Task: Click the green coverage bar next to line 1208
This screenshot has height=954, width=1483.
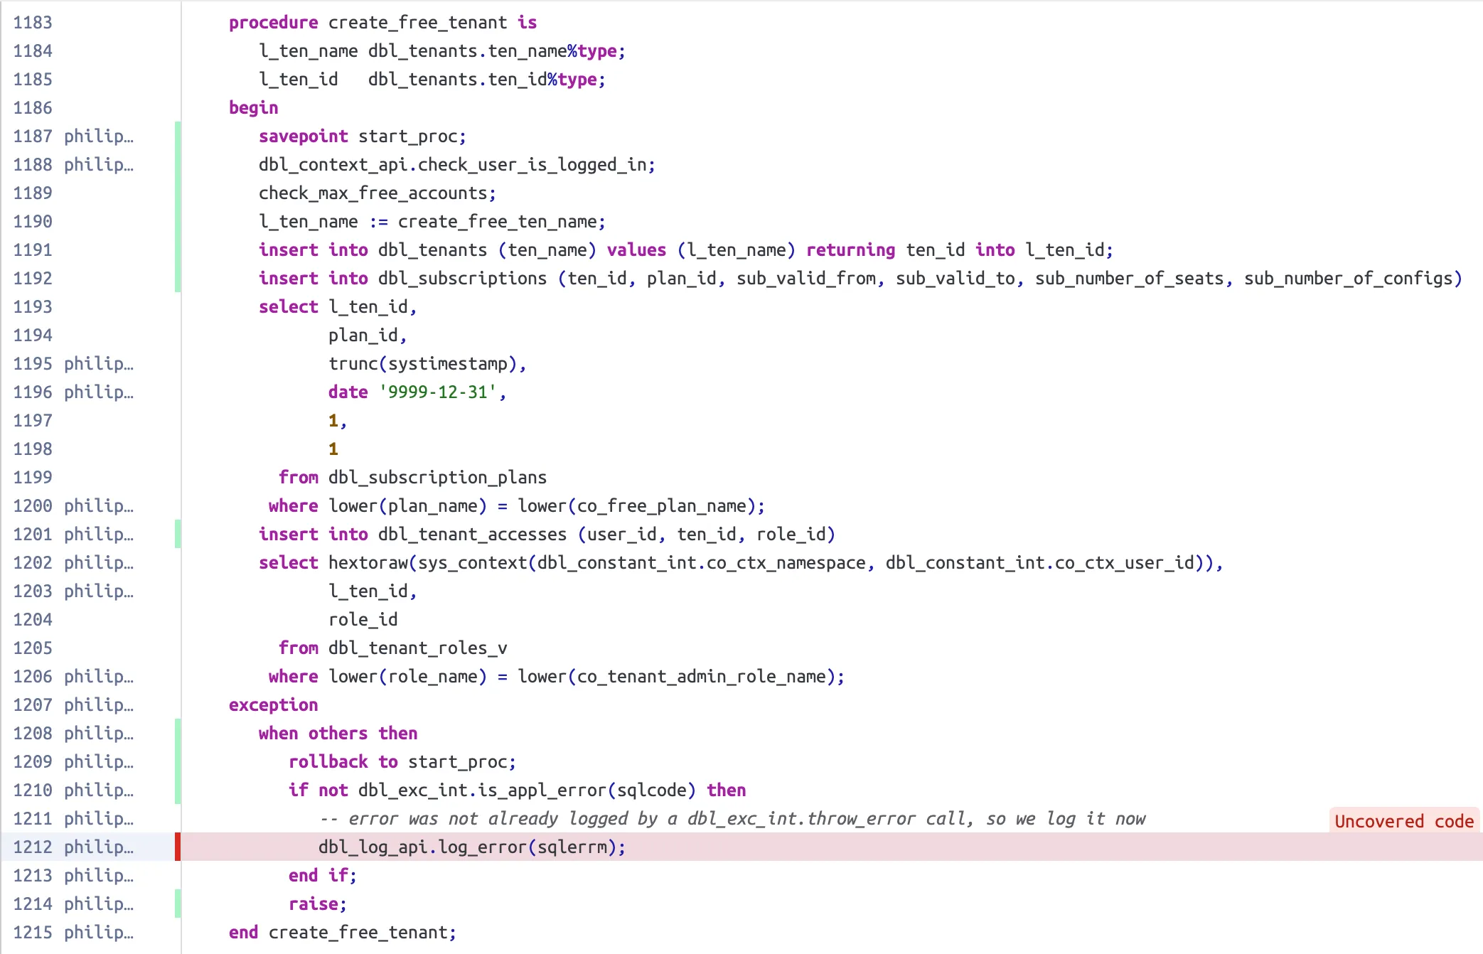Action: (x=177, y=733)
